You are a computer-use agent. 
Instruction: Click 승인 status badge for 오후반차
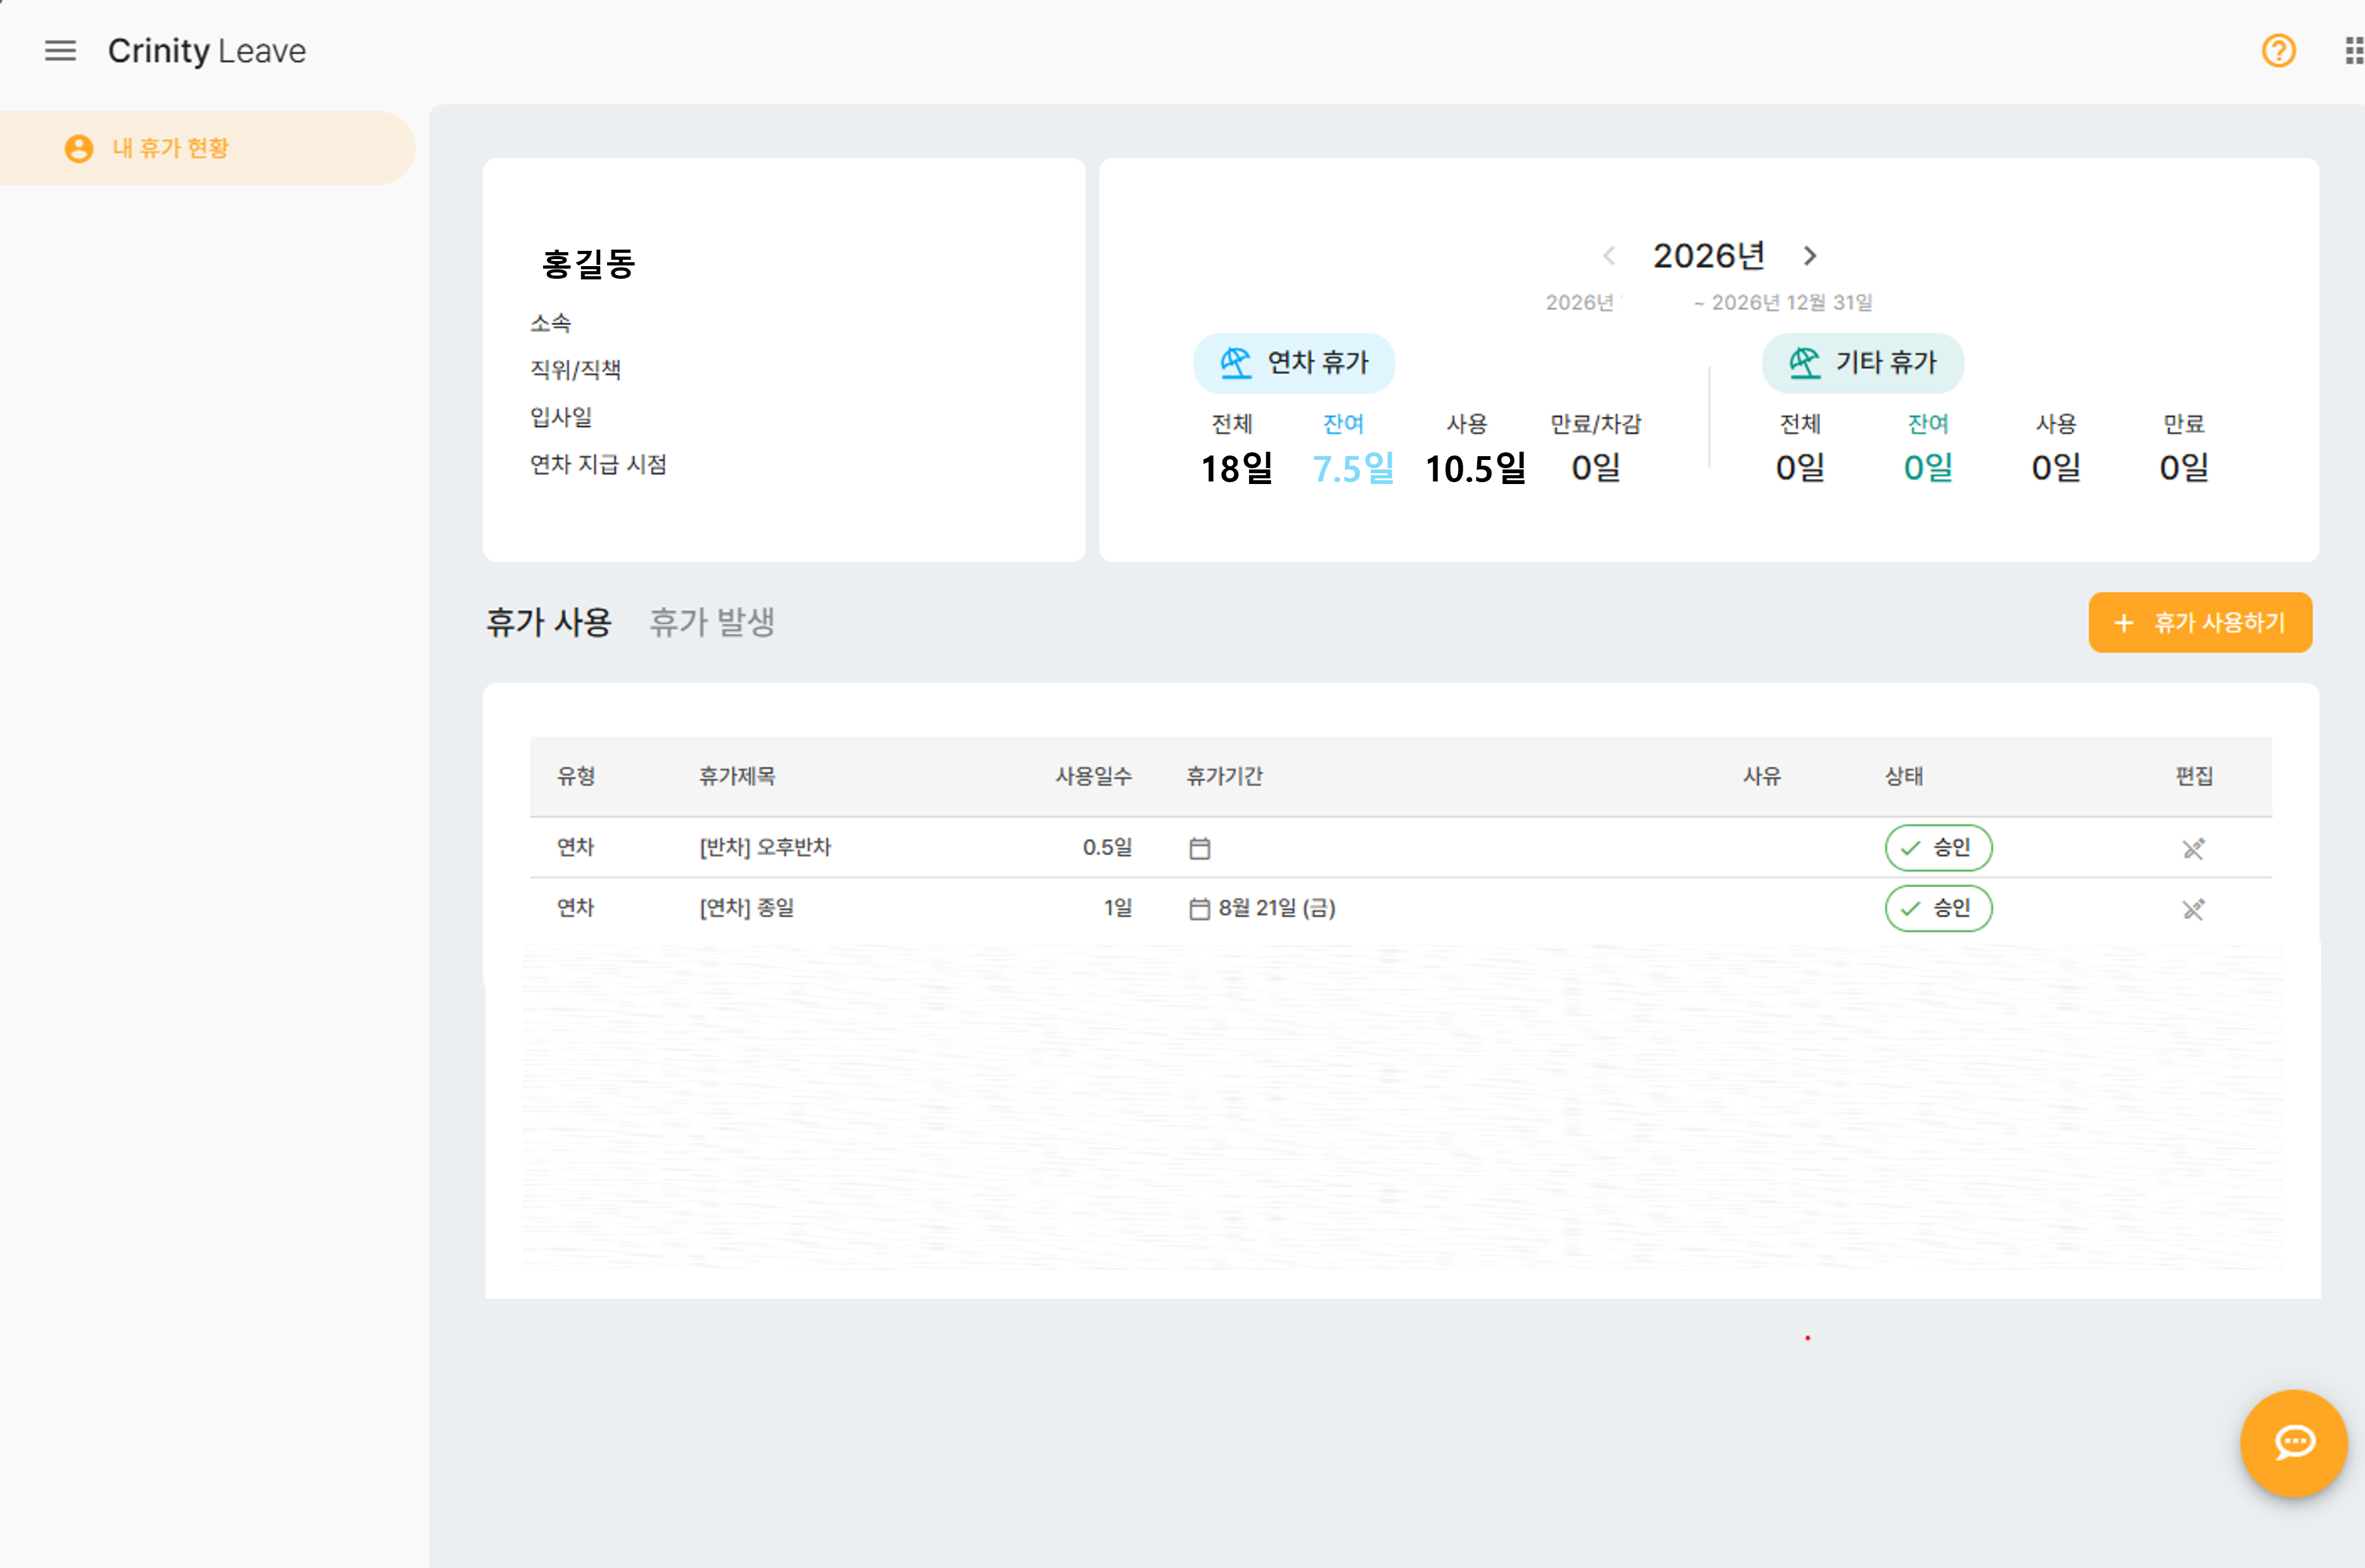tap(1938, 848)
